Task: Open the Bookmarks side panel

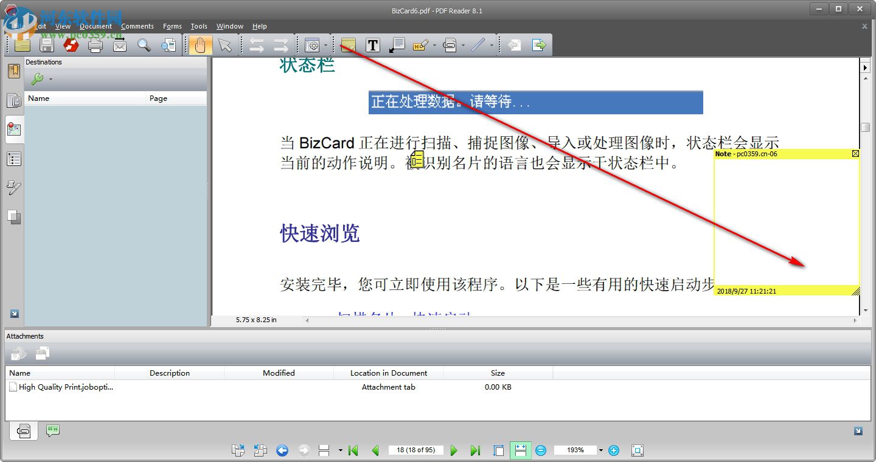Action: (14, 71)
